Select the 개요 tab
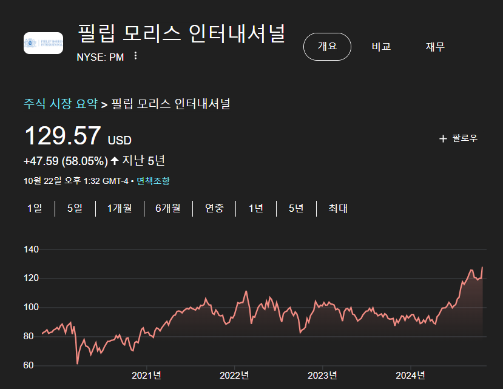The width and height of the screenshot is (503, 389). click(x=327, y=47)
